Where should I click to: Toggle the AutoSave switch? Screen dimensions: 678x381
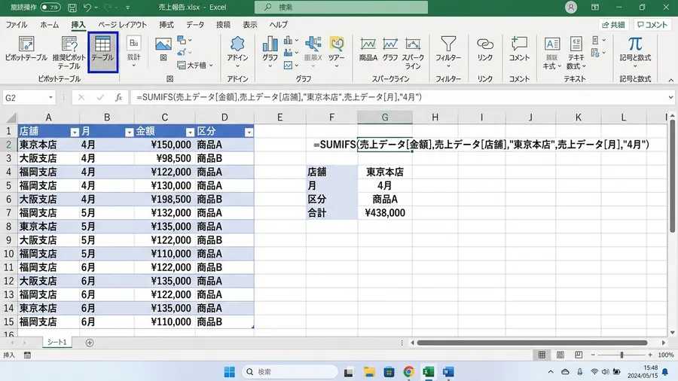click(x=50, y=8)
